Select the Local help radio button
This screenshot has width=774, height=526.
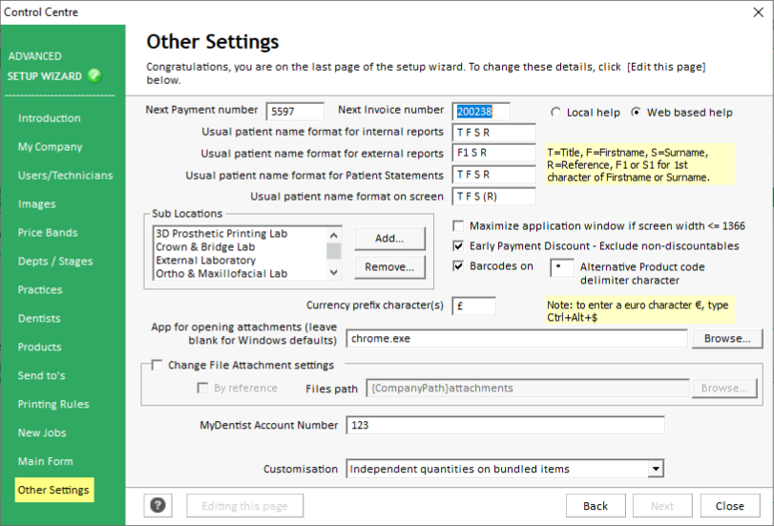555,113
